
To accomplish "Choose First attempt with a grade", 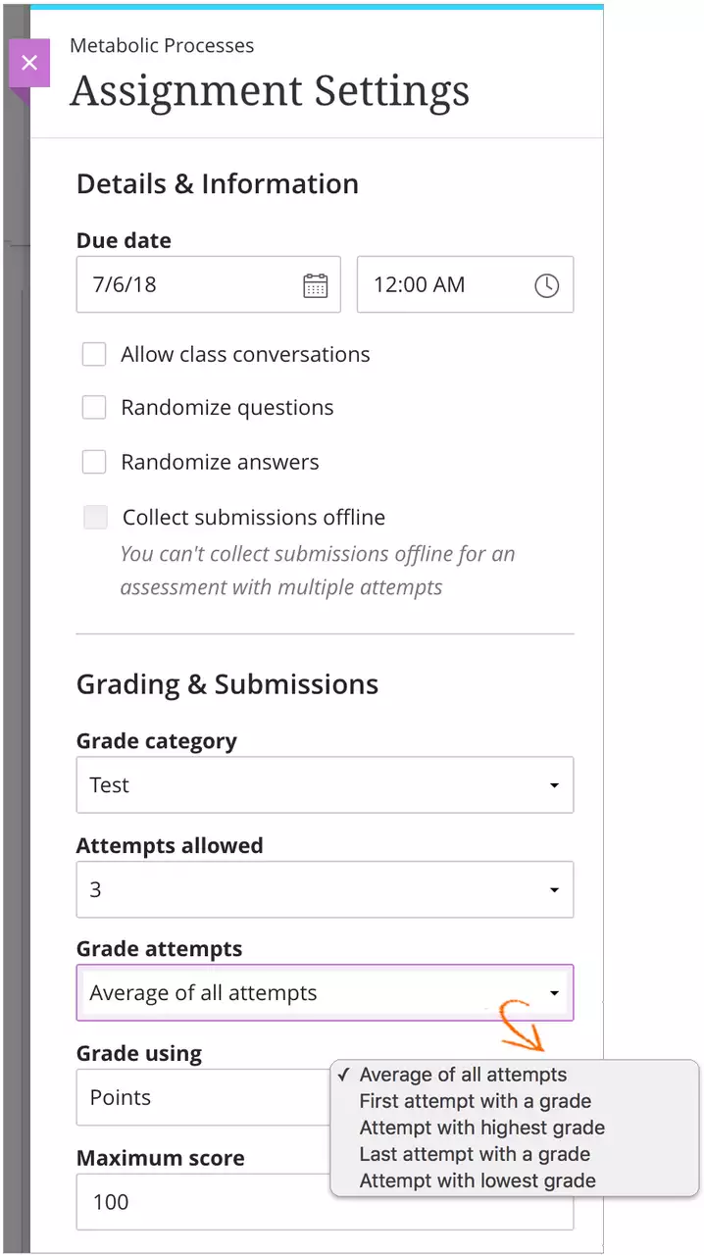I will coord(475,1101).
